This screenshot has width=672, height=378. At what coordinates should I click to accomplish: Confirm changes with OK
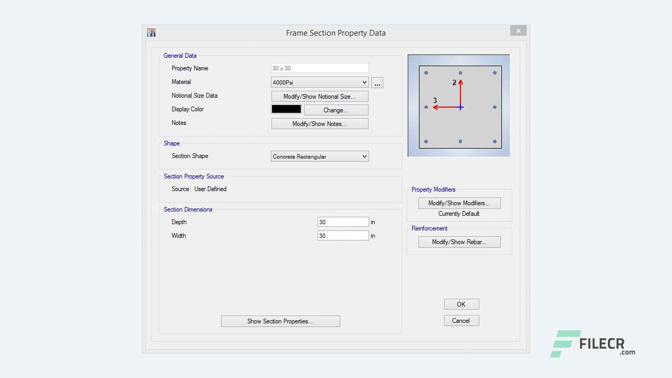click(461, 304)
